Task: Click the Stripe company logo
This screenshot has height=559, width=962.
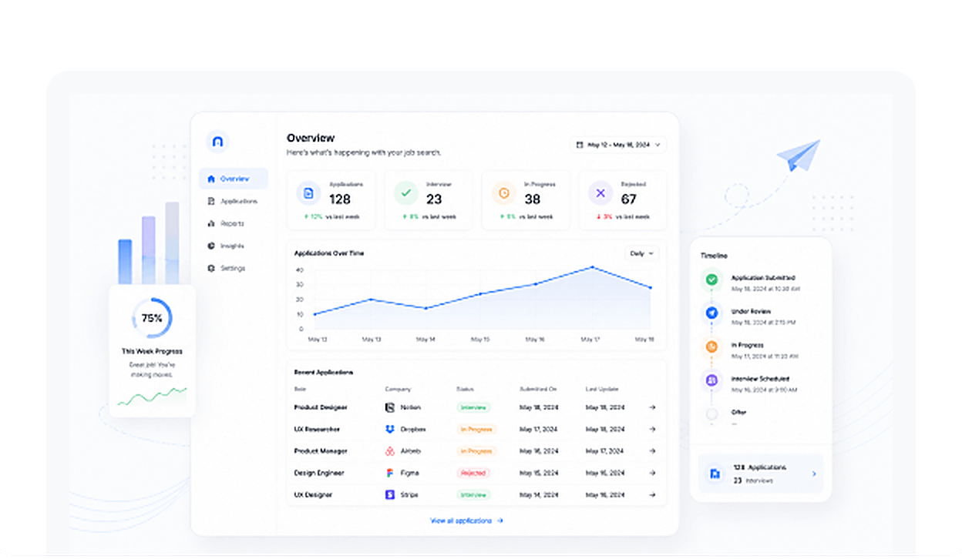Action: (389, 494)
